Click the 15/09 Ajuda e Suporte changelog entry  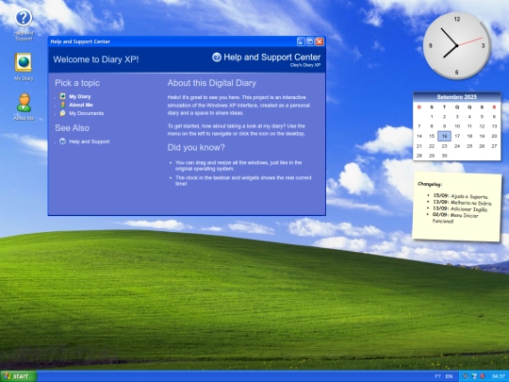pos(461,196)
